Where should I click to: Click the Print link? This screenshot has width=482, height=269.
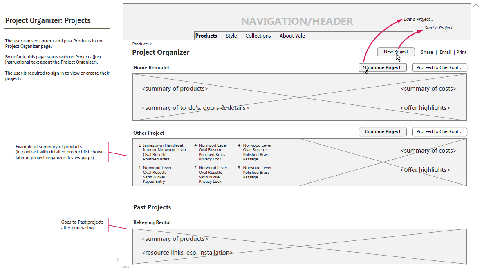(x=462, y=52)
